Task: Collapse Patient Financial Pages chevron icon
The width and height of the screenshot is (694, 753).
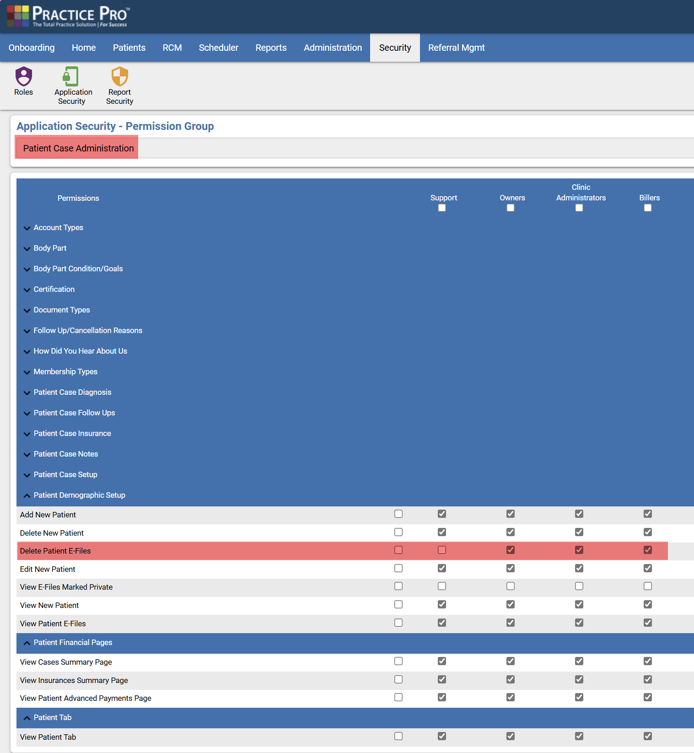Action: pyautogui.click(x=27, y=643)
